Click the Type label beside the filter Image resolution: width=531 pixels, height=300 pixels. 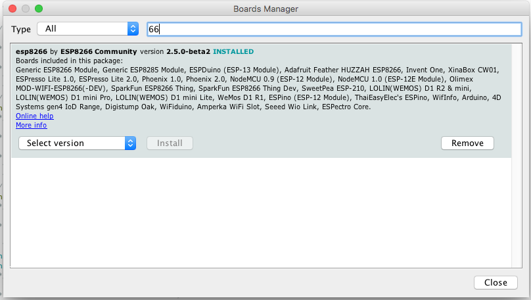(x=21, y=29)
